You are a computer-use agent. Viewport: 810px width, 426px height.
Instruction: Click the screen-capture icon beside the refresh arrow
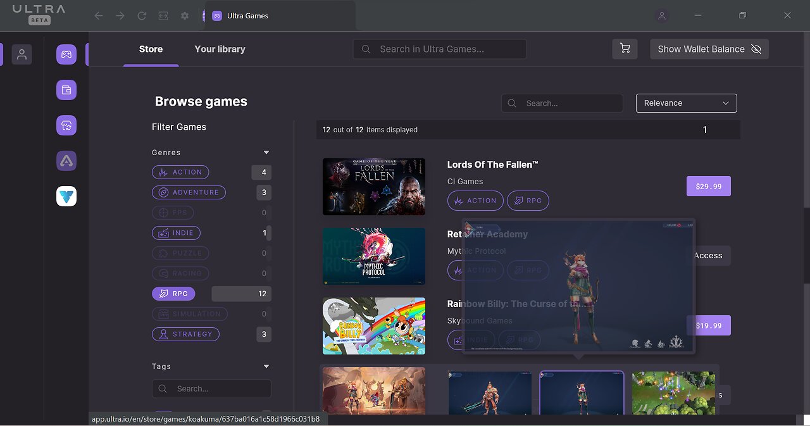pos(163,16)
